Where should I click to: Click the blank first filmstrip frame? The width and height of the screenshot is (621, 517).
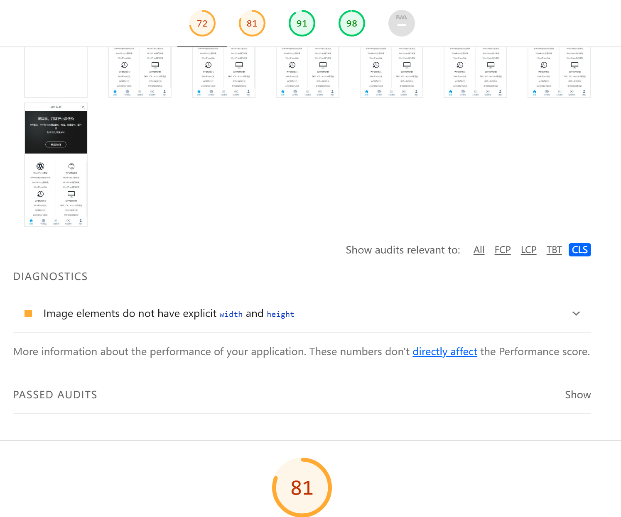[x=56, y=72]
